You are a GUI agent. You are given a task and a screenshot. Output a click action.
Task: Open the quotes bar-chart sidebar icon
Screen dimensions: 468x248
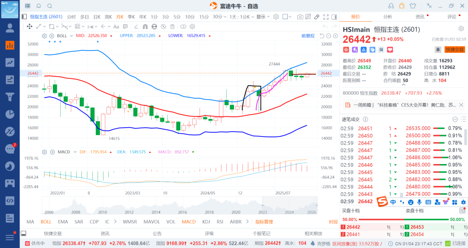[x=10, y=45]
